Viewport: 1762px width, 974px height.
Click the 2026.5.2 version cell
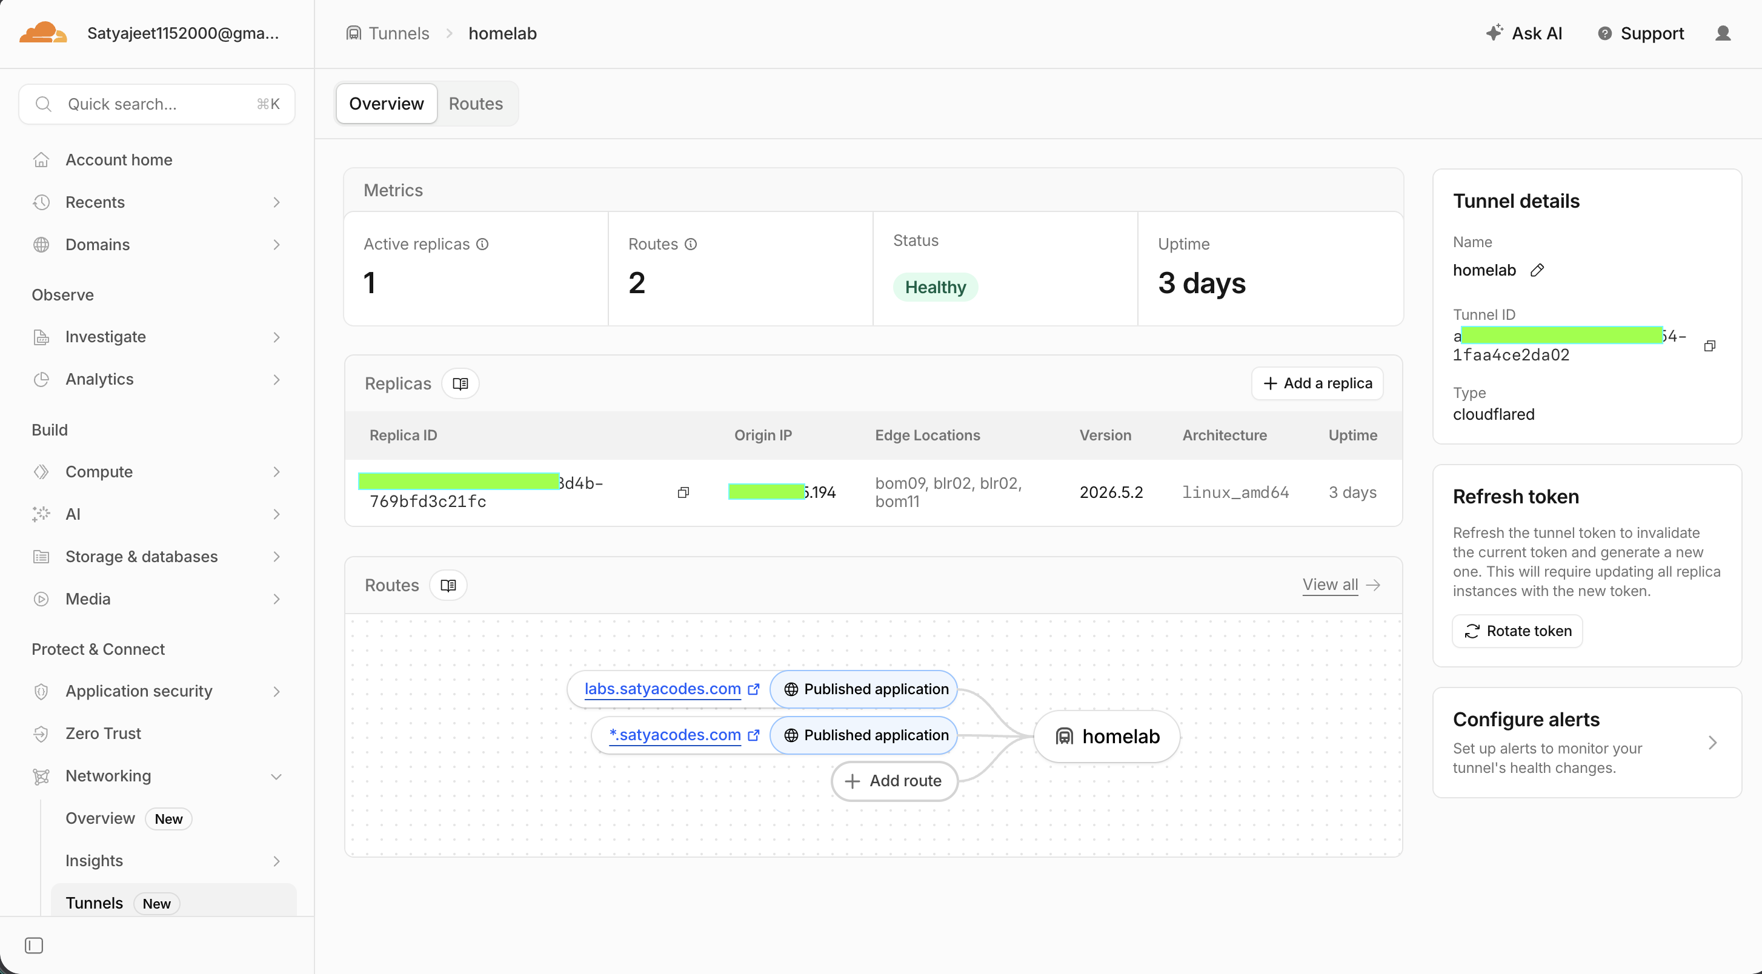1111,492
